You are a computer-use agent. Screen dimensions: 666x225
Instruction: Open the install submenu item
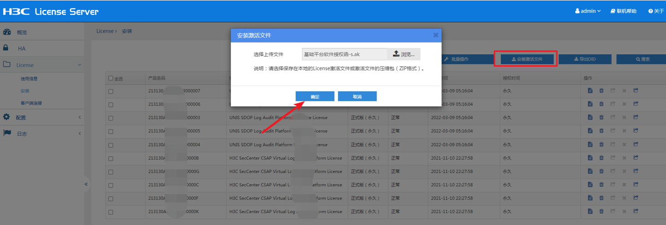pos(25,91)
